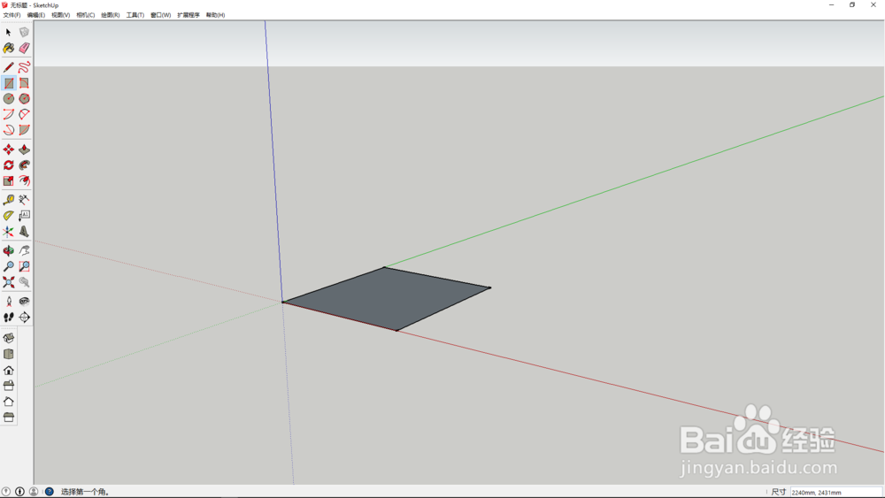Select the Walk footprints tool
885x498 pixels.
click(x=9, y=318)
